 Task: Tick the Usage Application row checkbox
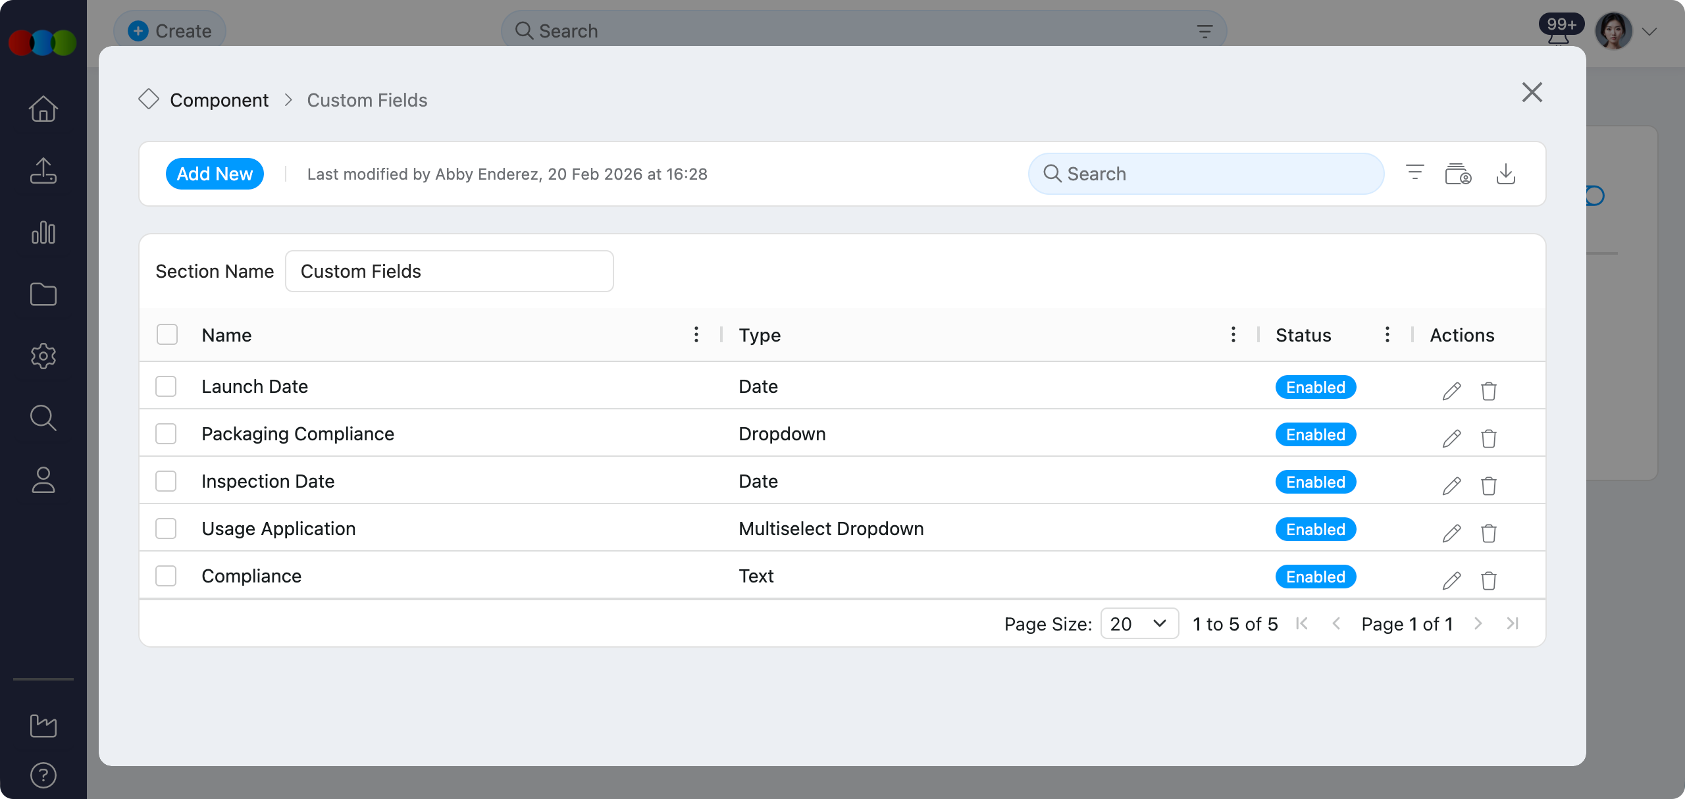coord(167,528)
